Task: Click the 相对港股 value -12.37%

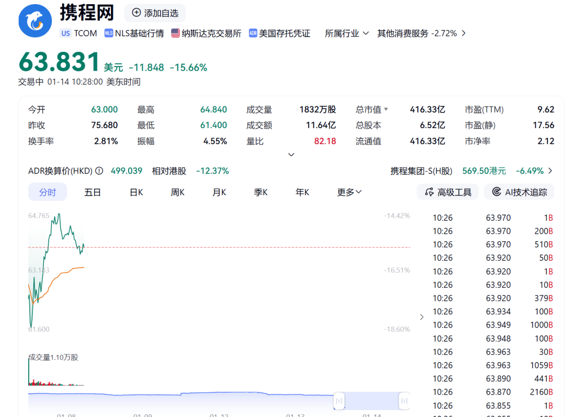Action: [x=212, y=171]
